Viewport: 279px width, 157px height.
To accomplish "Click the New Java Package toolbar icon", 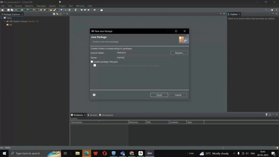I will [x=41, y=10].
